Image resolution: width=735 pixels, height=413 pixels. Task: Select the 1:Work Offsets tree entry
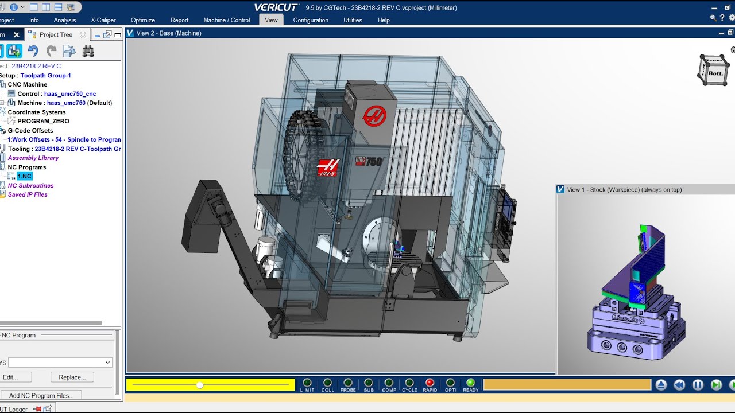(x=64, y=139)
